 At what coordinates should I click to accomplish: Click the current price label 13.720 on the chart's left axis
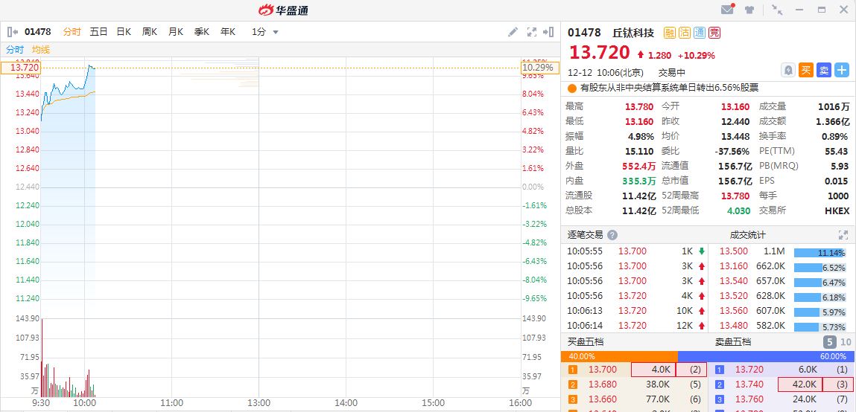(x=21, y=68)
